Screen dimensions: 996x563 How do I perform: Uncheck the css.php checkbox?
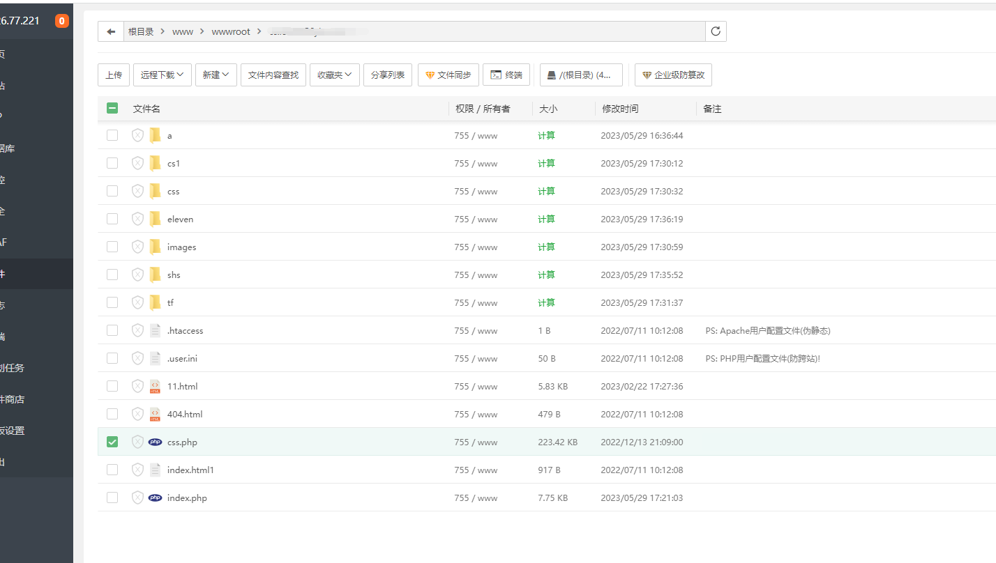coord(112,442)
